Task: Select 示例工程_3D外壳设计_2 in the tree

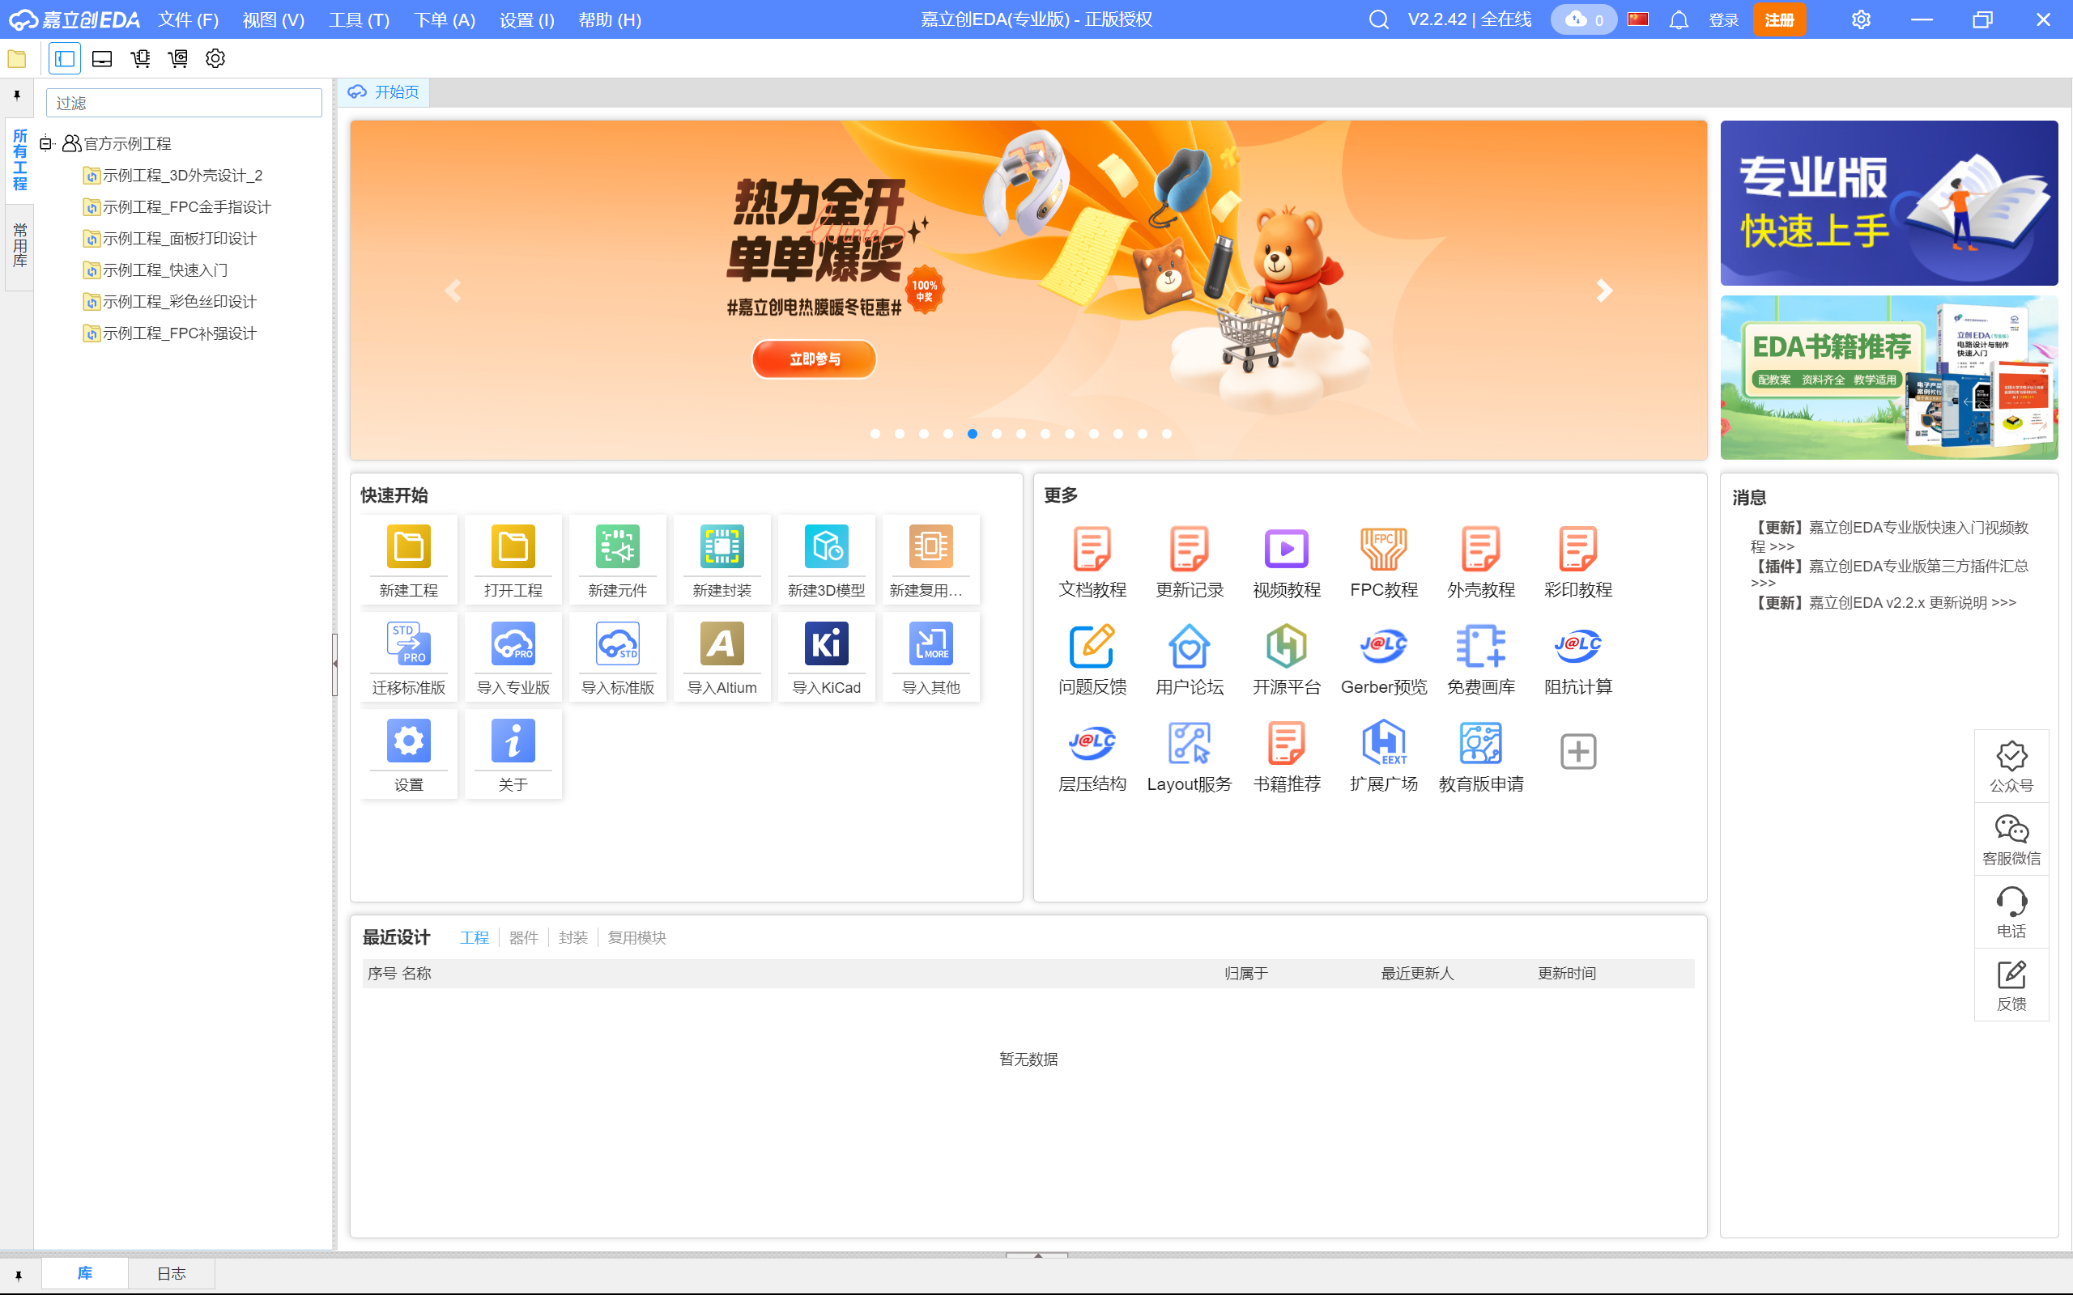Action: pyautogui.click(x=181, y=175)
